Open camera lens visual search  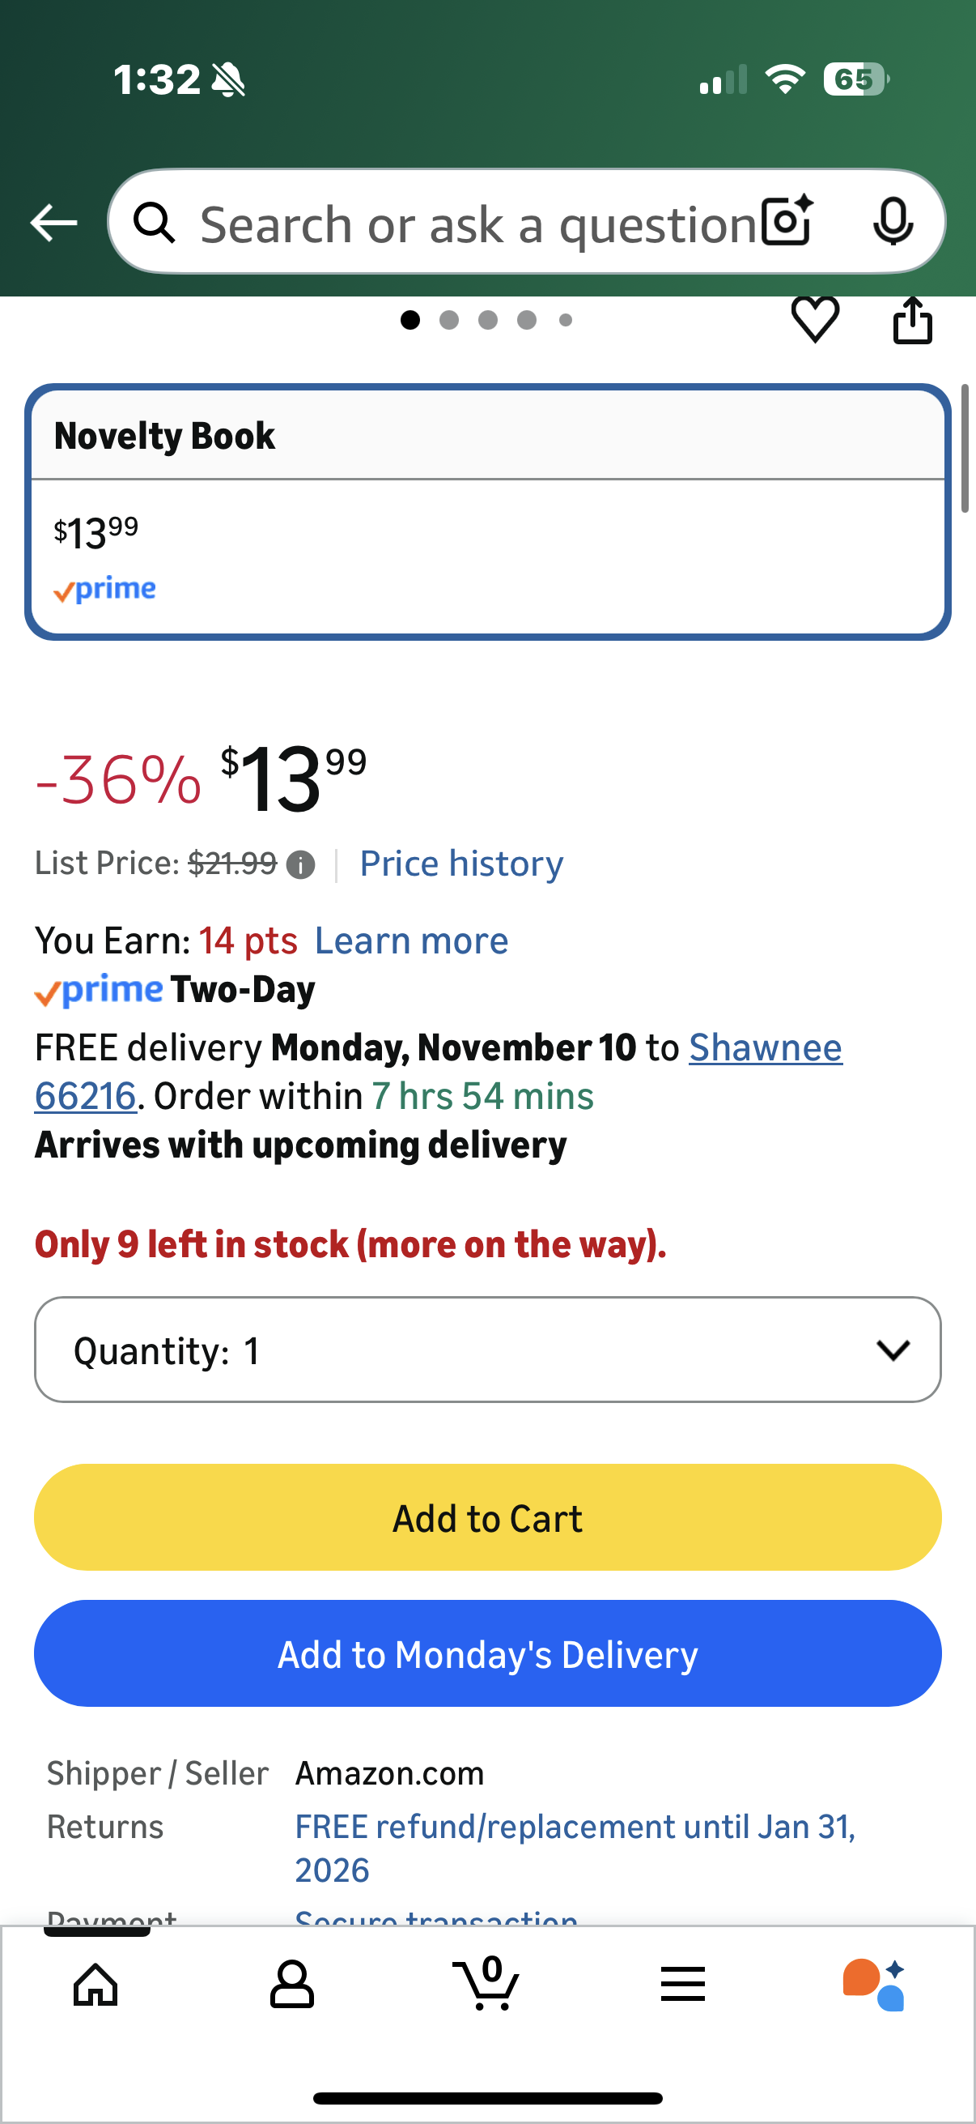(x=787, y=221)
